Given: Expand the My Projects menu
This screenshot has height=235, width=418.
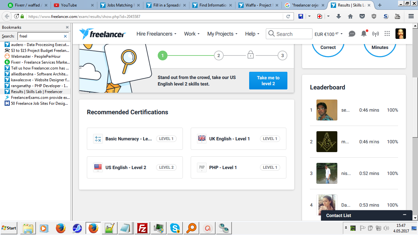Looking at the screenshot, I should (222, 34).
